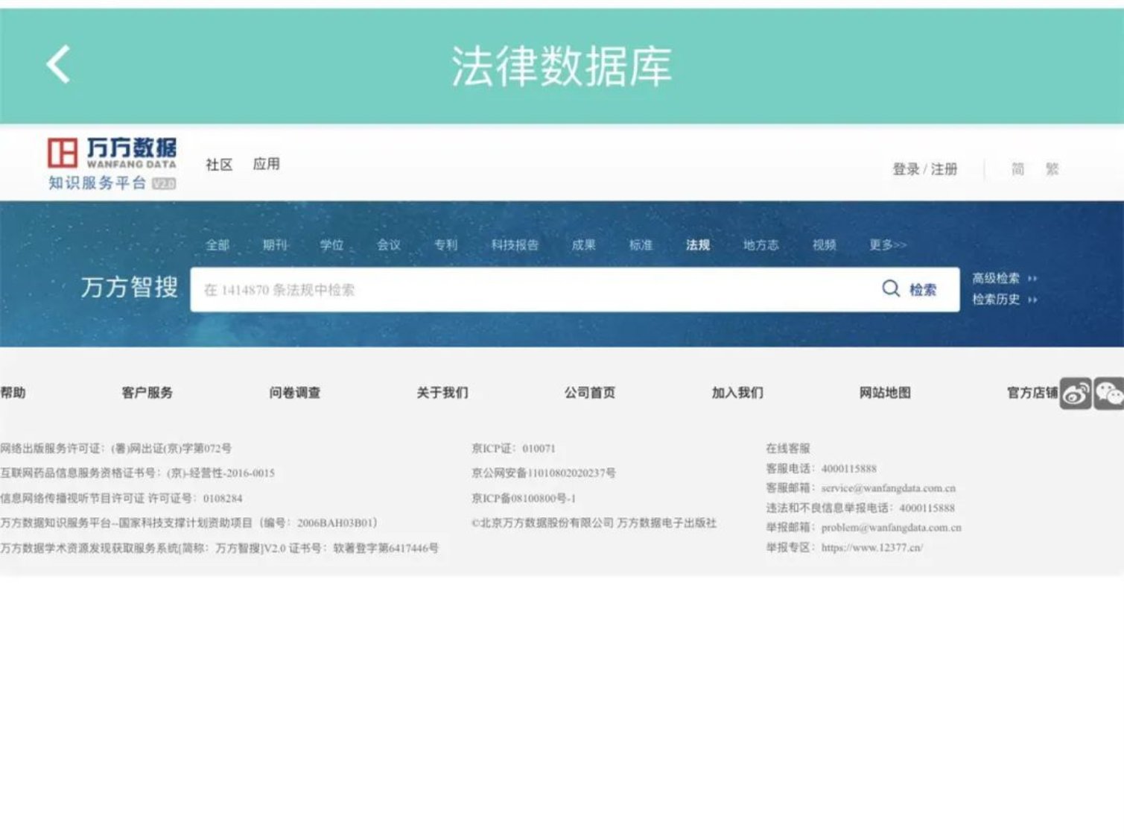The width and height of the screenshot is (1124, 837).
Task: Select the 学位 search tab
Action: click(331, 244)
